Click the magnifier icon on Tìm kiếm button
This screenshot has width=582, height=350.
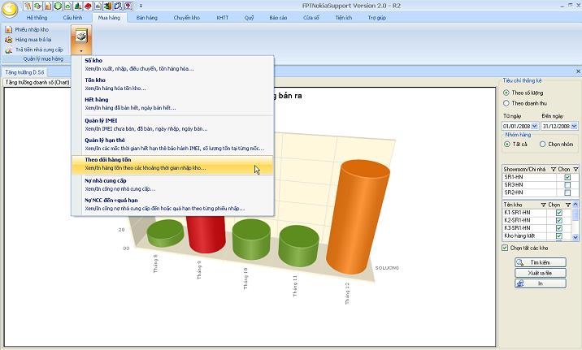(520, 262)
